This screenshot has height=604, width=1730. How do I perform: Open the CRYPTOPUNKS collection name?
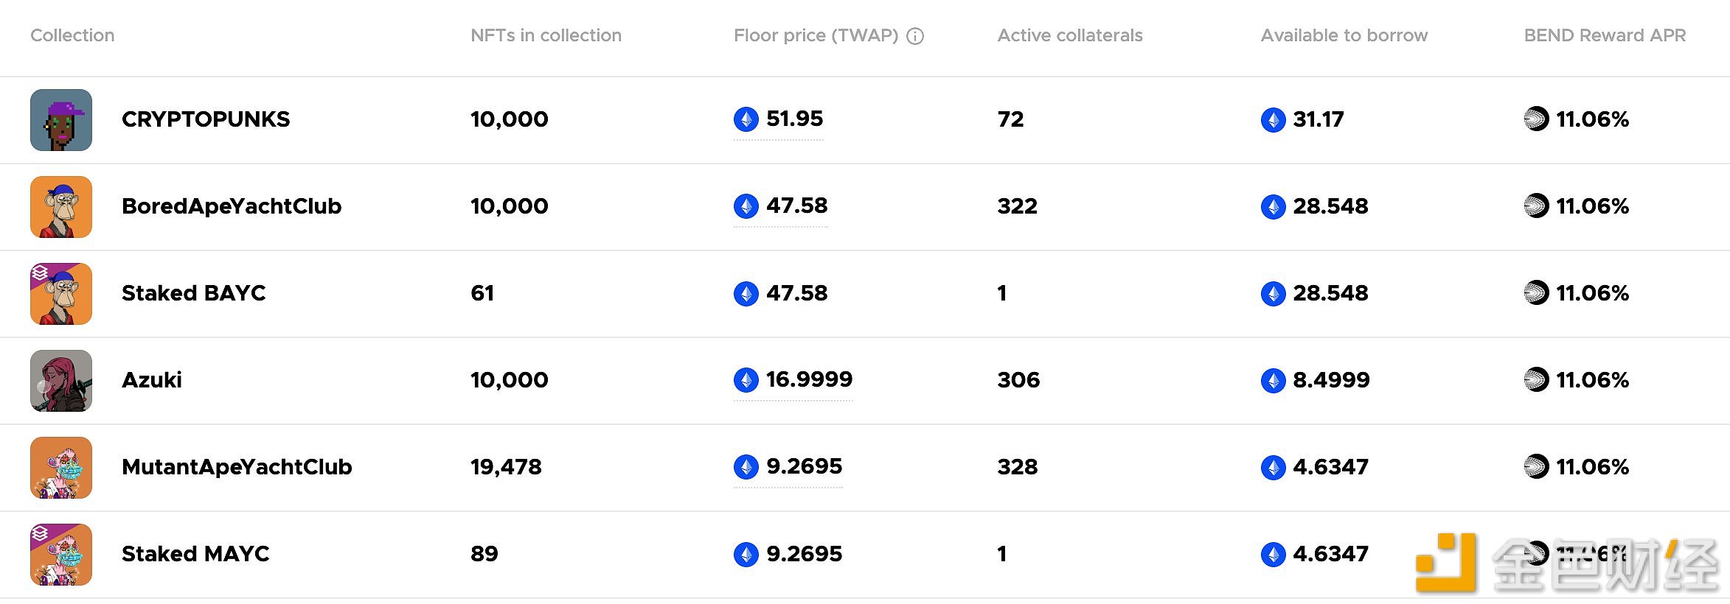[x=206, y=119]
